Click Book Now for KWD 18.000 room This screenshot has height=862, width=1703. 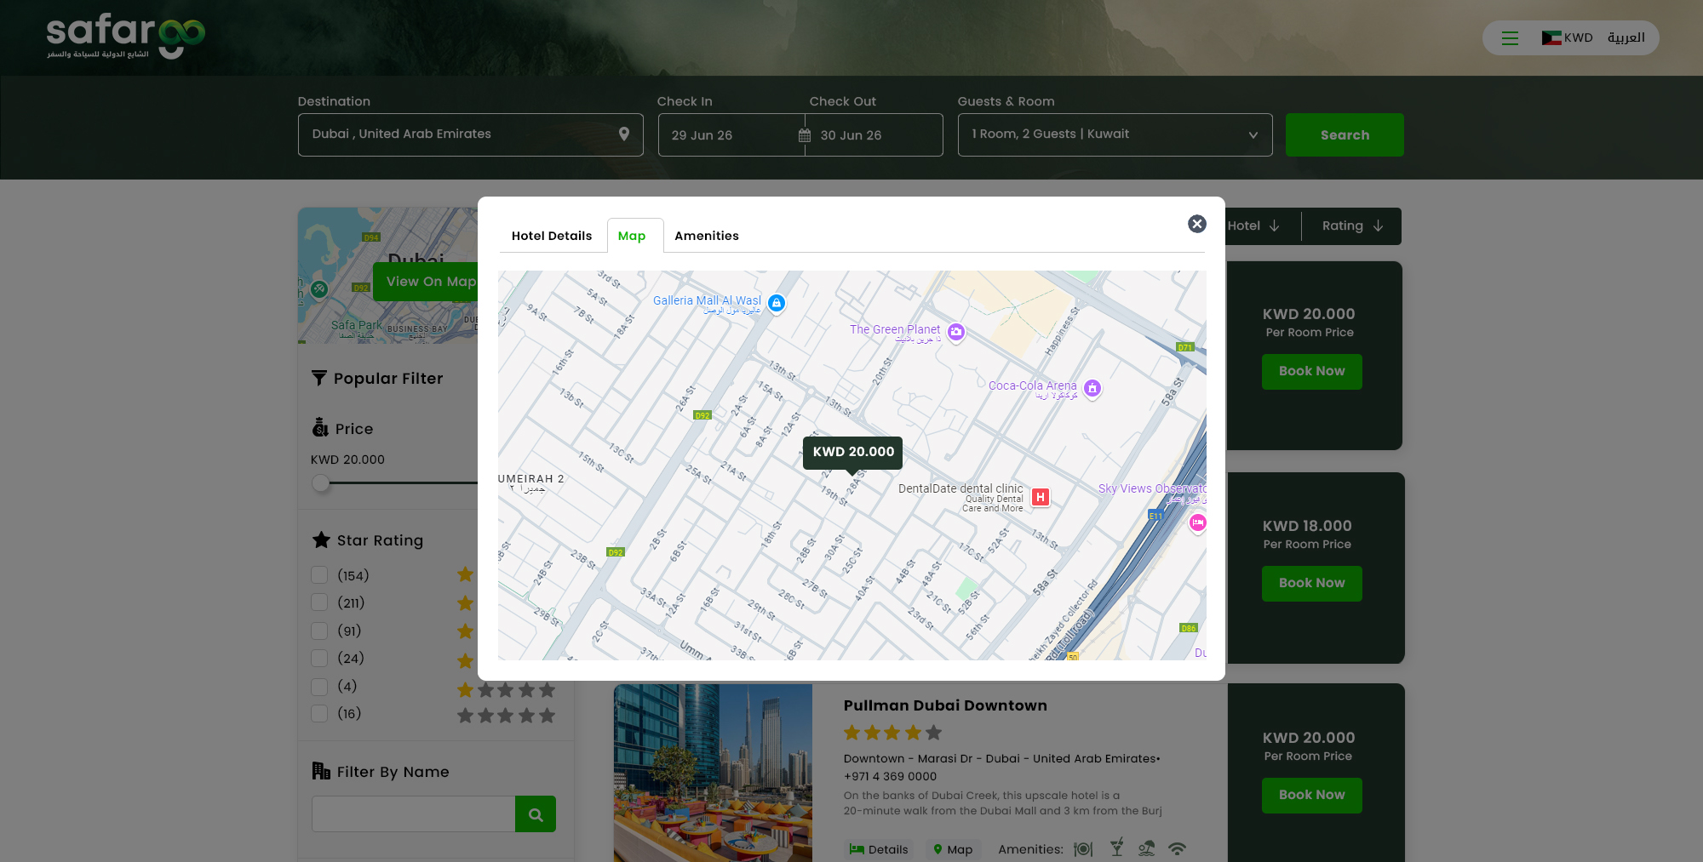click(x=1311, y=583)
